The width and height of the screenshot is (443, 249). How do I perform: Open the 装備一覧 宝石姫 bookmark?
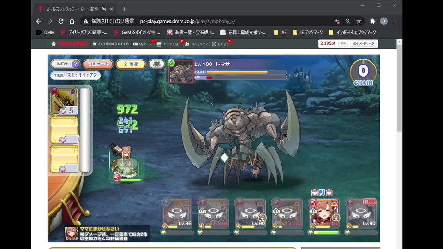190,32
